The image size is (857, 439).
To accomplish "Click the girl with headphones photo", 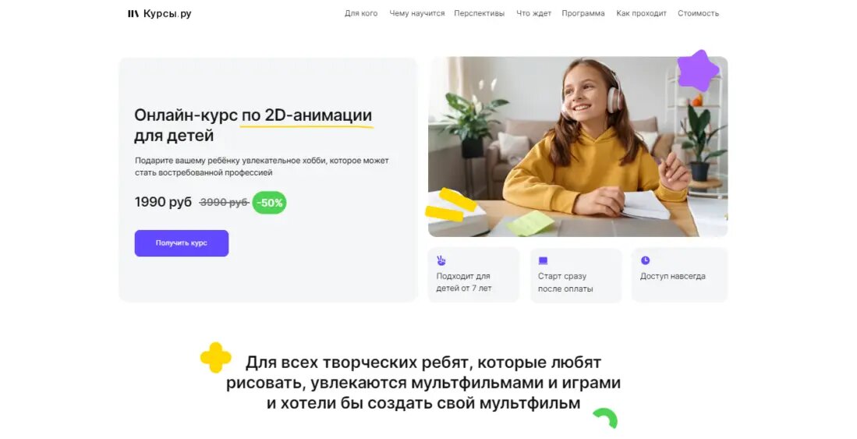I will click(578, 147).
